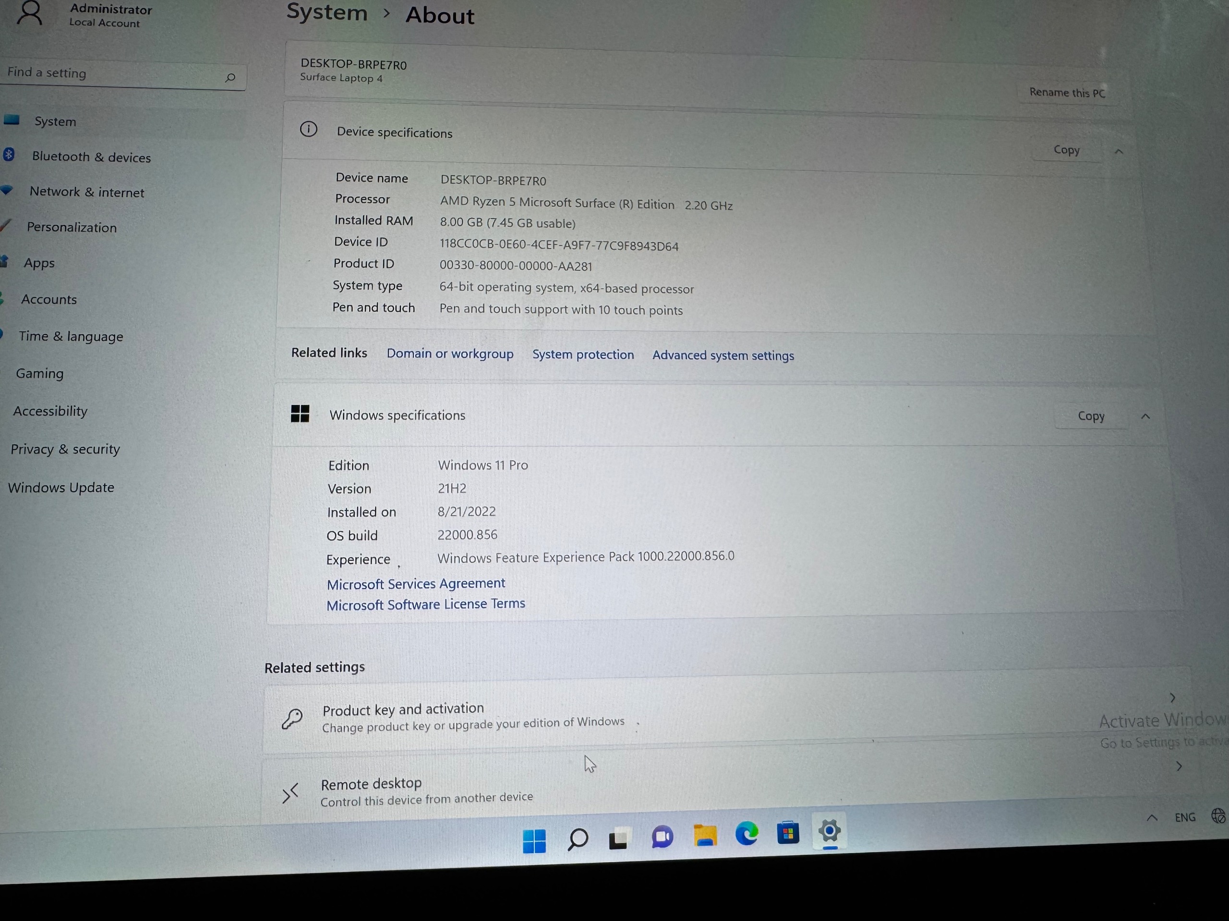Screen dimensions: 1229x921
Task: Click Remote desktop icon
Action: click(x=290, y=793)
